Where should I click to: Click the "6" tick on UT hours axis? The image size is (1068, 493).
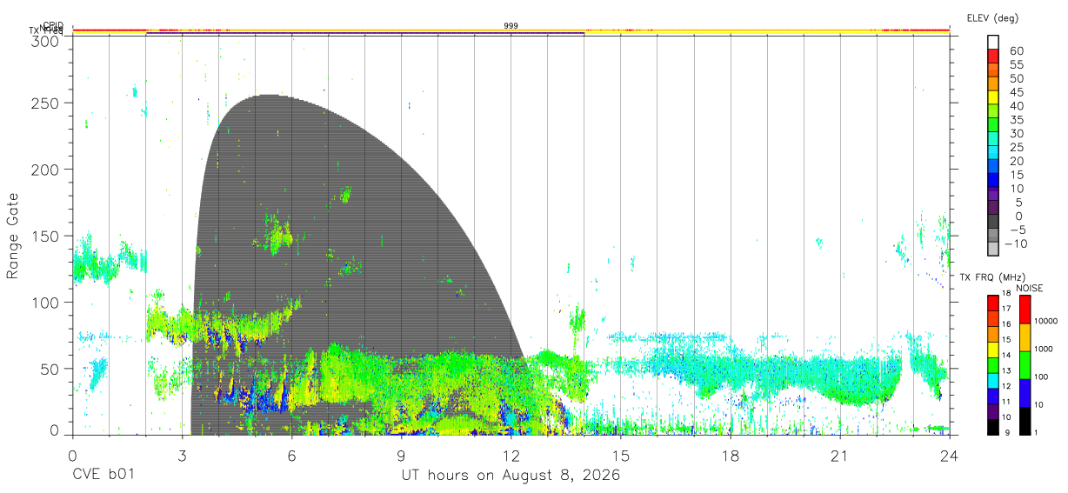click(291, 456)
